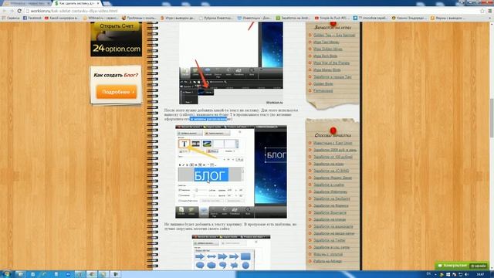Open the 'Игра Money Birds' sidebar link
Screen dimensions: 494x278
[x=327, y=69]
